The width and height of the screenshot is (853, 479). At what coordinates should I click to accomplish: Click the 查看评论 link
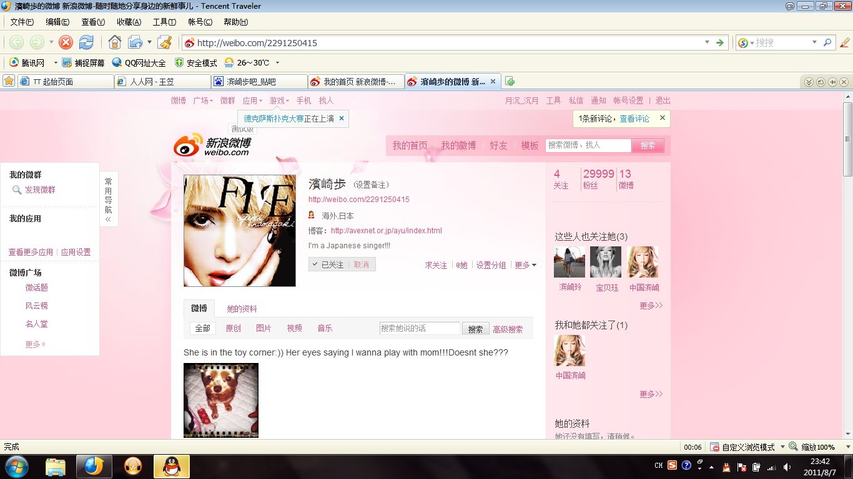(x=634, y=119)
